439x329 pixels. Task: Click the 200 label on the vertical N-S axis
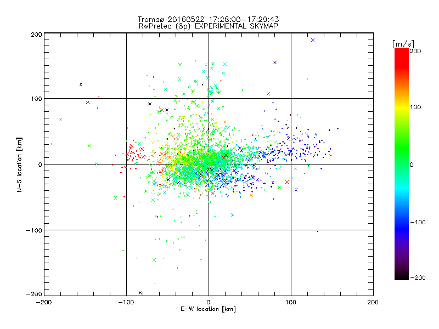click(36, 35)
